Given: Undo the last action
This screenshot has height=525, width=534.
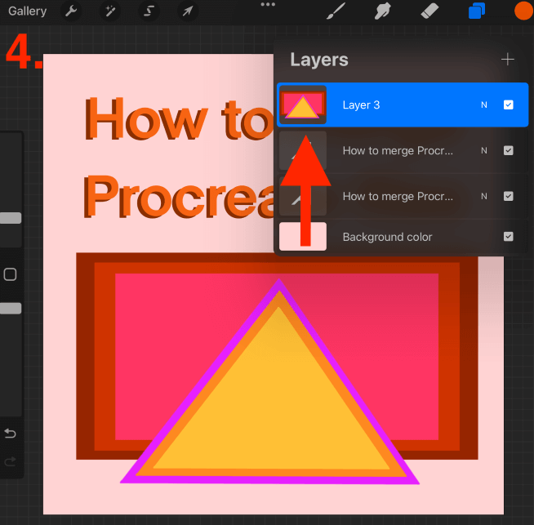Looking at the screenshot, I should [x=11, y=434].
